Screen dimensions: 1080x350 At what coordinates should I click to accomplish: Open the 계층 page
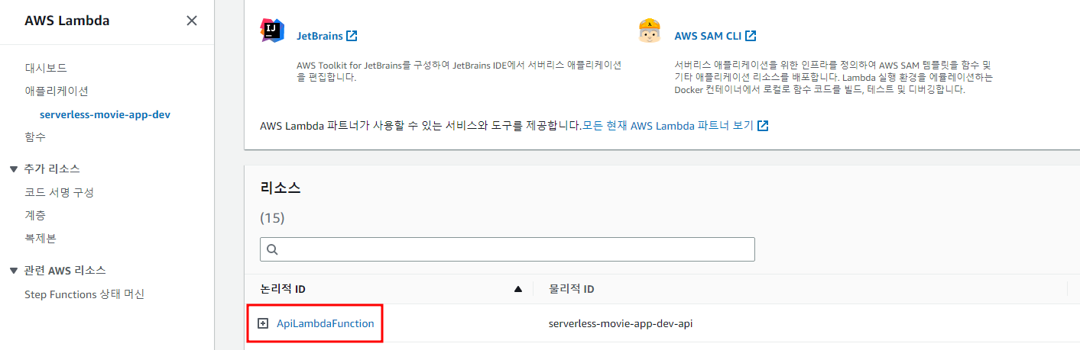[35, 215]
